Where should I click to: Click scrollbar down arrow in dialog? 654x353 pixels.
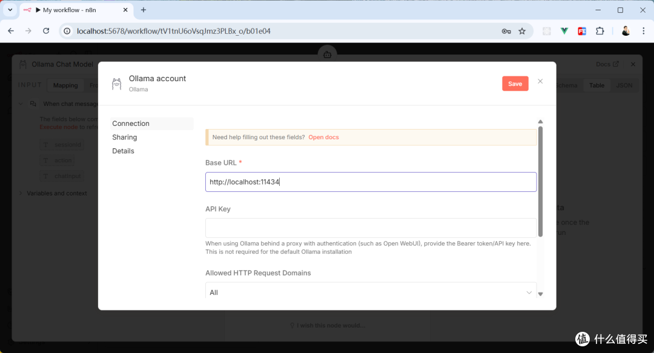pyautogui.click(x=541, y=294)
